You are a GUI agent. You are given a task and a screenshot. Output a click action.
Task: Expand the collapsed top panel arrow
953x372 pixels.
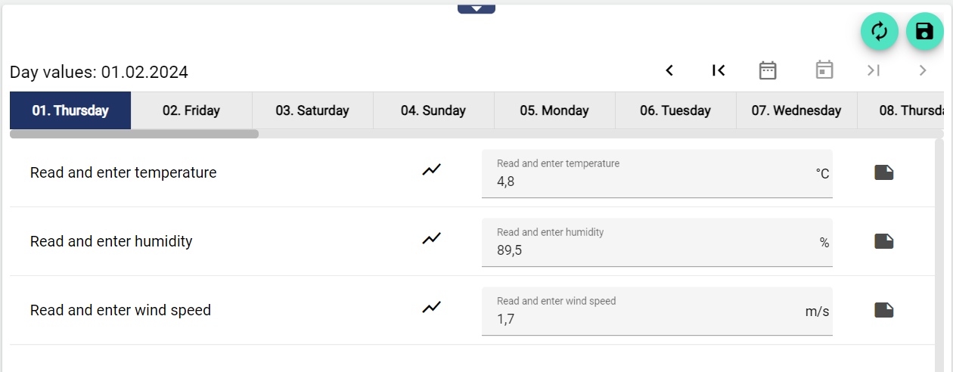tap(476, 8)
